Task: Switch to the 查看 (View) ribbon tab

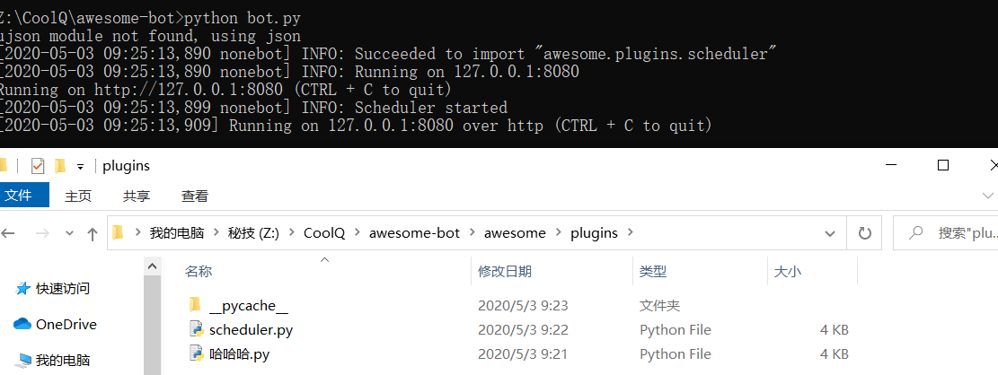Action: pyautogui.click(x=195, y=196)
